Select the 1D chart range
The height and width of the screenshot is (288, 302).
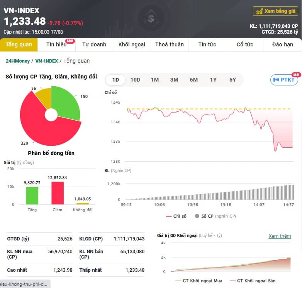coord(115,80)
